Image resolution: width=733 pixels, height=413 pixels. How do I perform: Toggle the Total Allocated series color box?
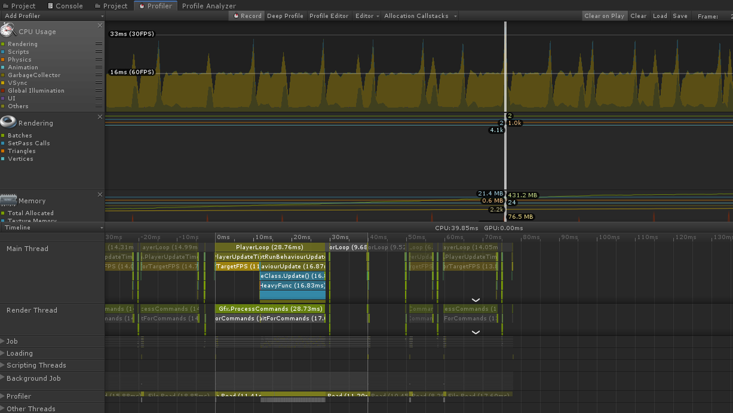click(x=3, y=213)
